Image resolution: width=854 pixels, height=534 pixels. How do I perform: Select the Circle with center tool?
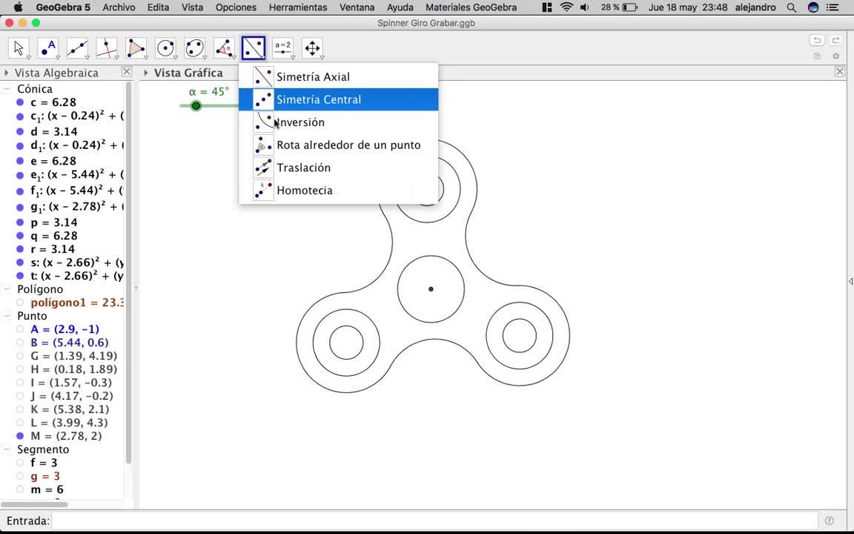tap(165, 48)
